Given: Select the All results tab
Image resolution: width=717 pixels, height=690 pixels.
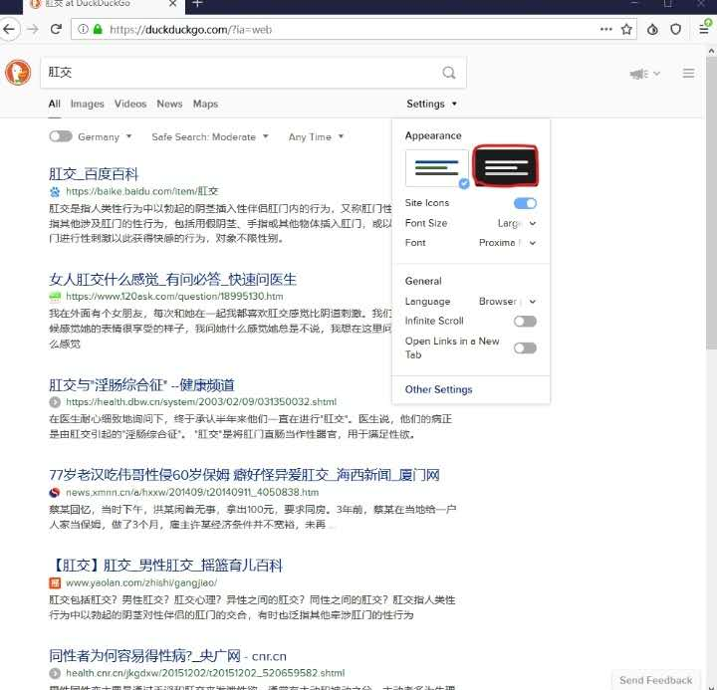Looking at the screenshot, I should (55, 104).
